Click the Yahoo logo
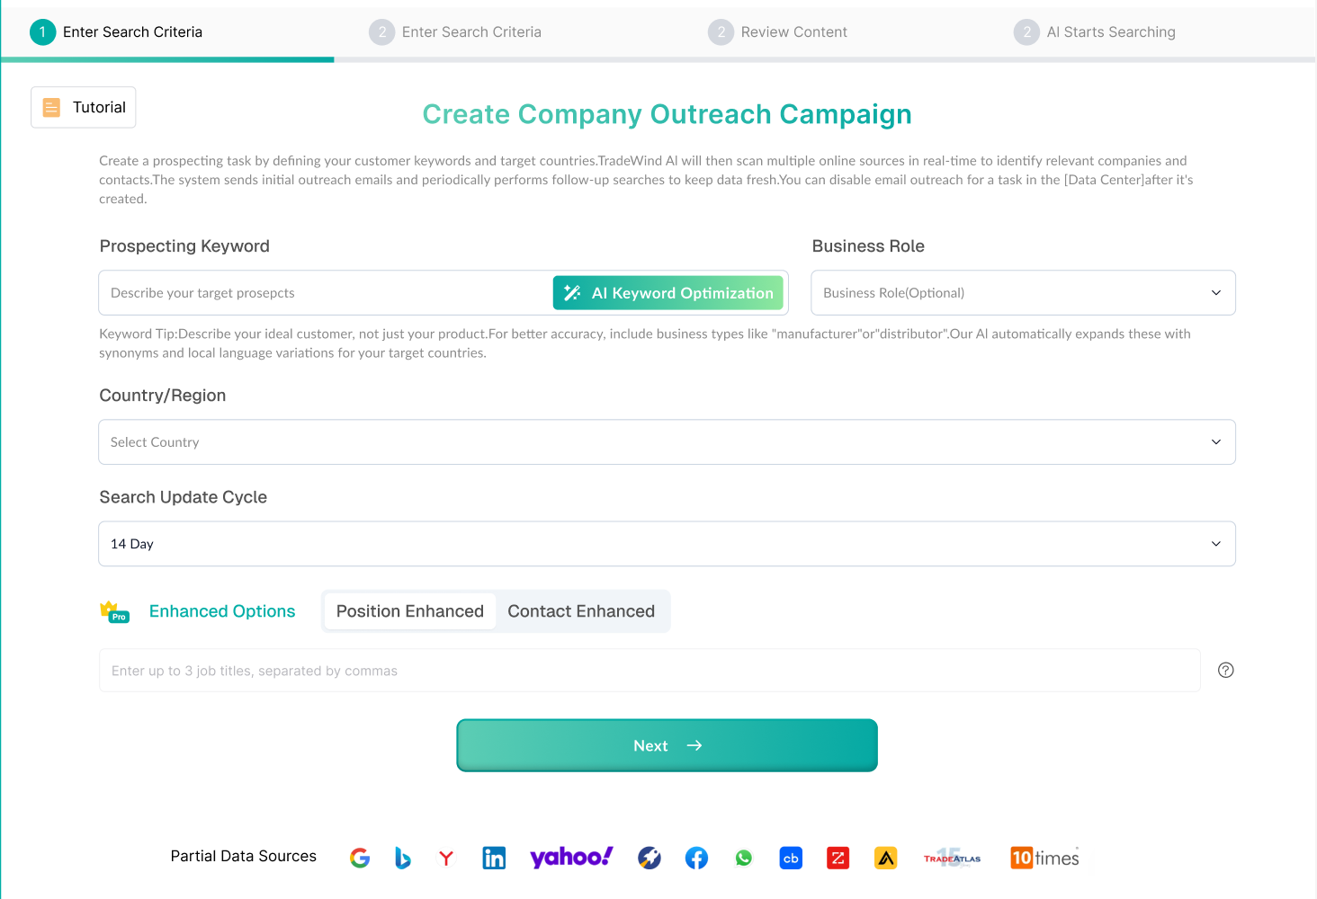Screen dimensions: 1317x899 click(571, 857)
